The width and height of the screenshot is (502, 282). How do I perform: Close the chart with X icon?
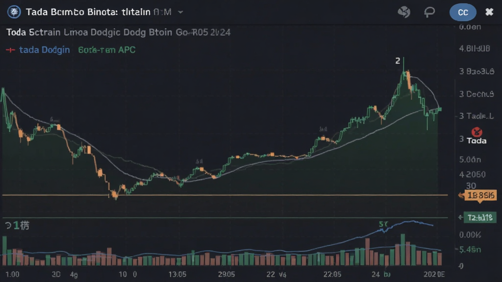(489, 12)
